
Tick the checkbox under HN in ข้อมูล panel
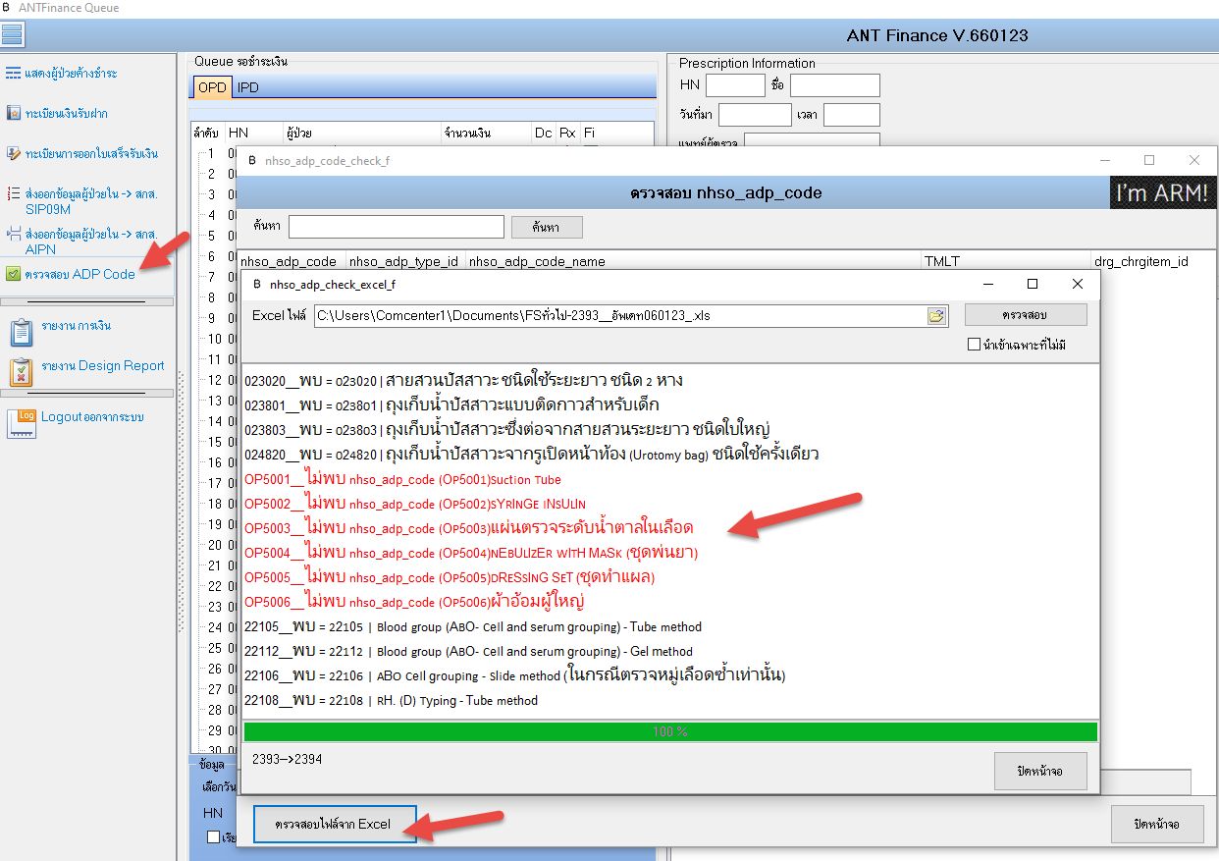[x=213, y=836]
